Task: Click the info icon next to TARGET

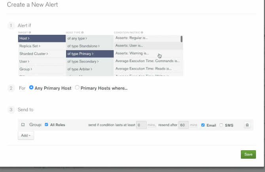Action: [x=30, y=32]
